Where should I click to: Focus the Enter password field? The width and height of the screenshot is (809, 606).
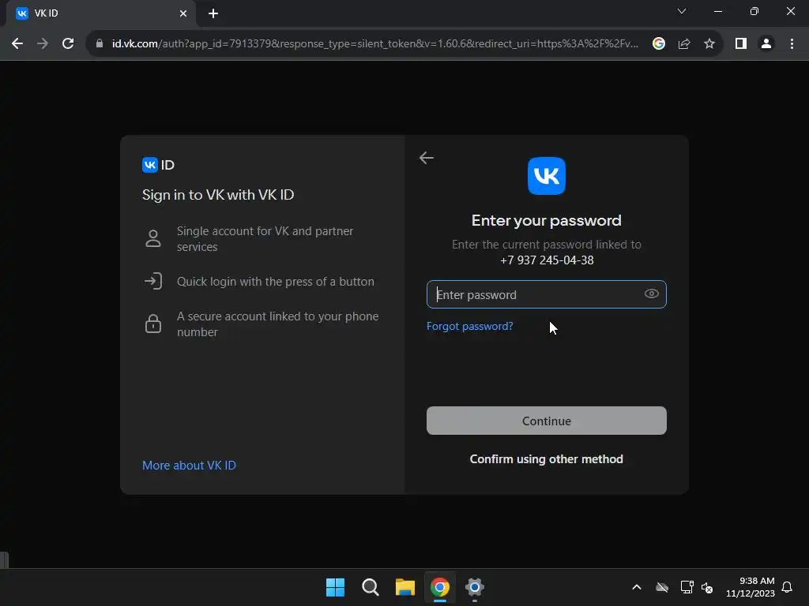coord(547,294)
